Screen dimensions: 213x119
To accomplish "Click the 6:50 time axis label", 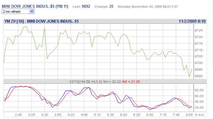I will (150, 115).
